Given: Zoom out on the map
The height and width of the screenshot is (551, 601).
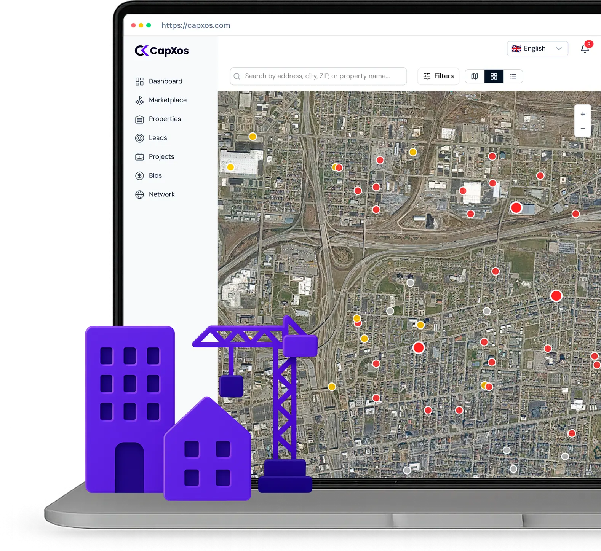Looking at the screenshot, I should tap(583, 129).
